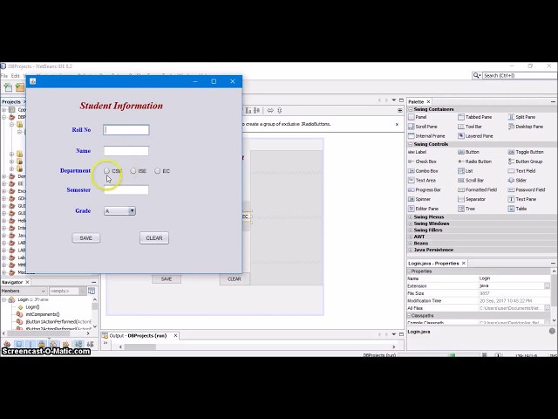Select the Progress Bar palette component
558x419 pixels.
pyautogui.click(x=425, y=190)
